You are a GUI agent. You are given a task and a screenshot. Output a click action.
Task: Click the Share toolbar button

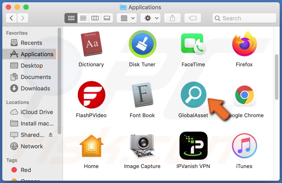click(172, 18)
